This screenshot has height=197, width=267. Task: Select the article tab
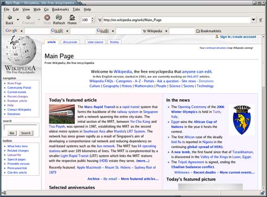(52, 42)
